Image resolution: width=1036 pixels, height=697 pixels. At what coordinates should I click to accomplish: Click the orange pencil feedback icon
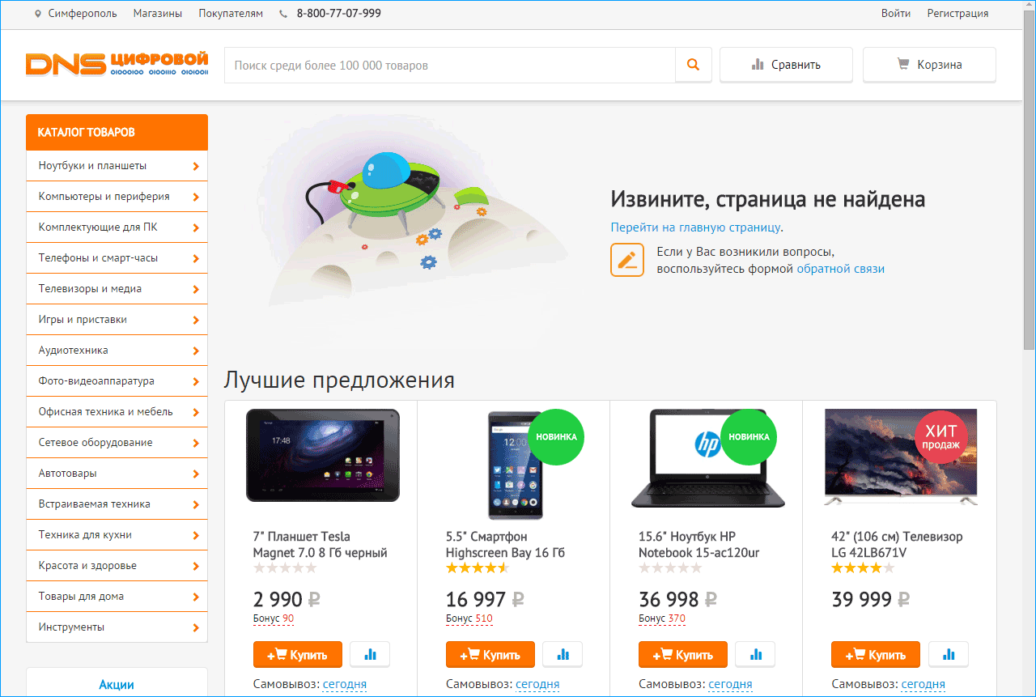pos(627,260)
